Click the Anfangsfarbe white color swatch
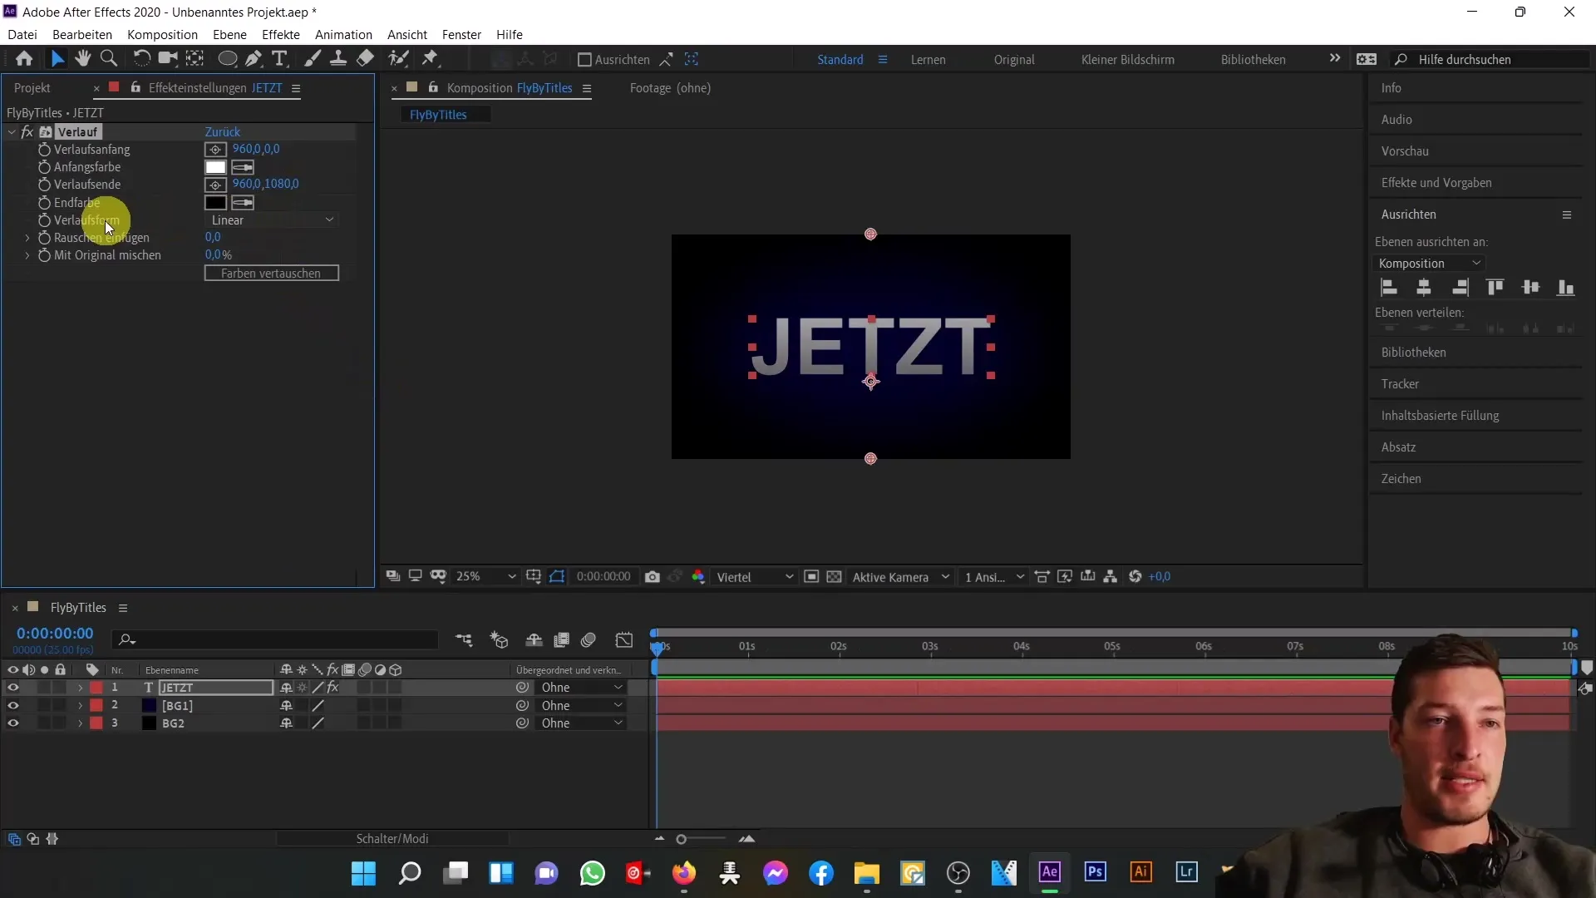 pyautogui.click(x=214, y=165)
